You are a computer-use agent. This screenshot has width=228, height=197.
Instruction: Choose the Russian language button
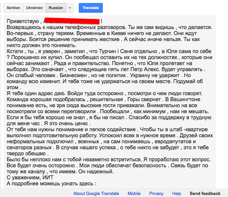pyautogui.click(x=55, y=8)
